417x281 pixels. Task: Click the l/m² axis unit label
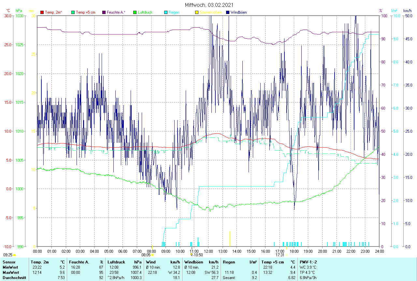click(395, 11)
